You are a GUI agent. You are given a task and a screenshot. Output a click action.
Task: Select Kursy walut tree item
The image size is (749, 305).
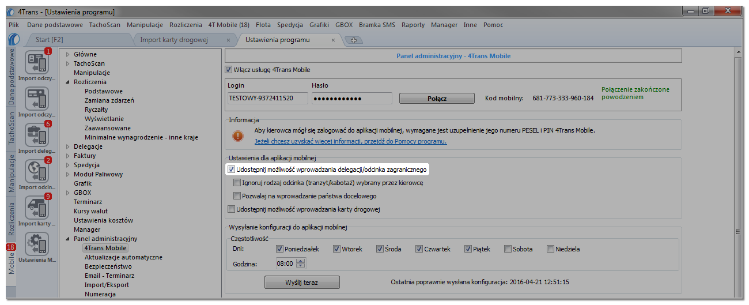click(90, 211)
